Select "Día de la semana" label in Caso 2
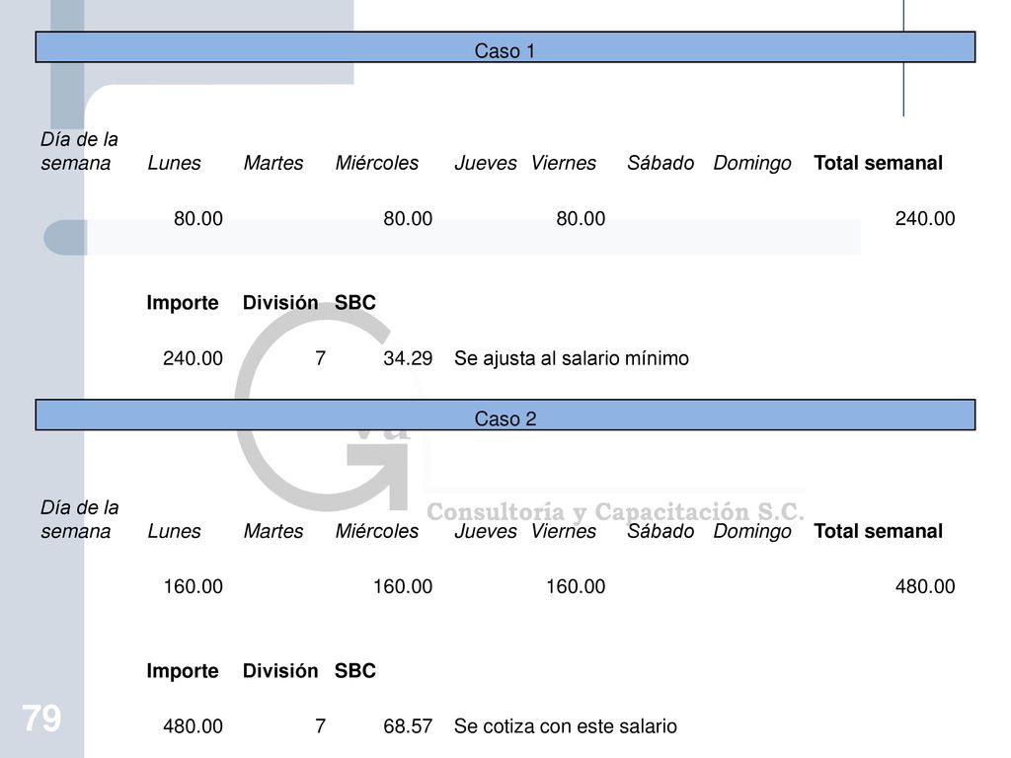This screenshot has height=758, width=1011. [x=79, y=519]
